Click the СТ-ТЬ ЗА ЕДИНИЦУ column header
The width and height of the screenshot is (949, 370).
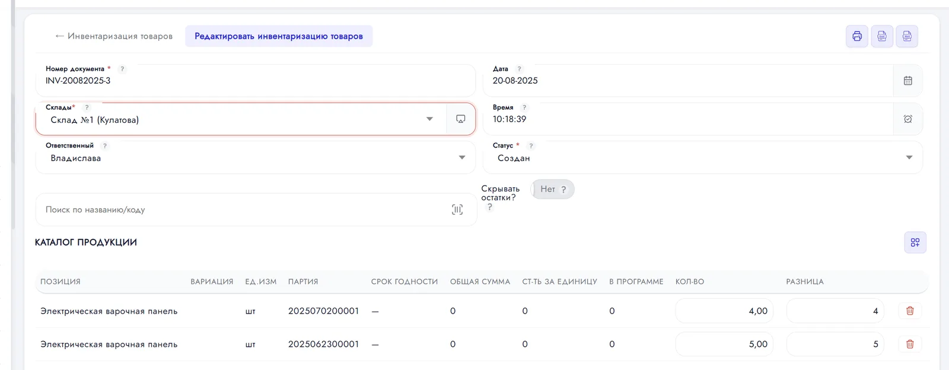point(559,282)
